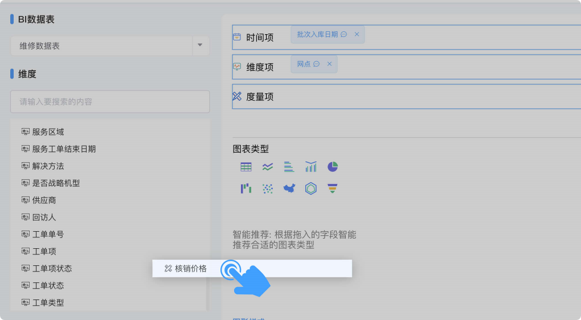
Task: Select the scatter plot chart icon
Action: 268,188
